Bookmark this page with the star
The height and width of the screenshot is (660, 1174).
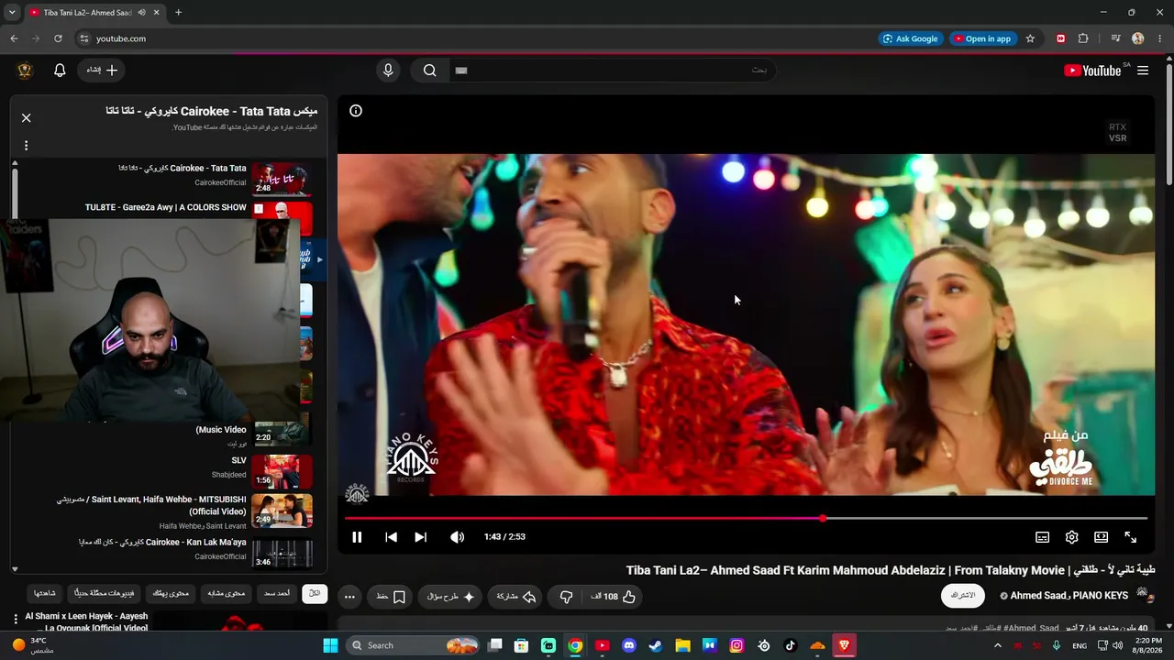tap(1030, 38)
